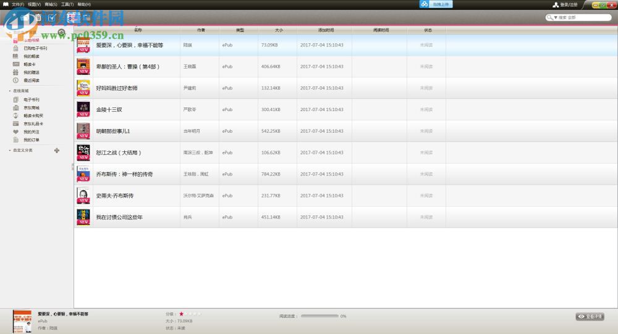
Task: Click the first rating star in details bar
Action: click(181, 314)
